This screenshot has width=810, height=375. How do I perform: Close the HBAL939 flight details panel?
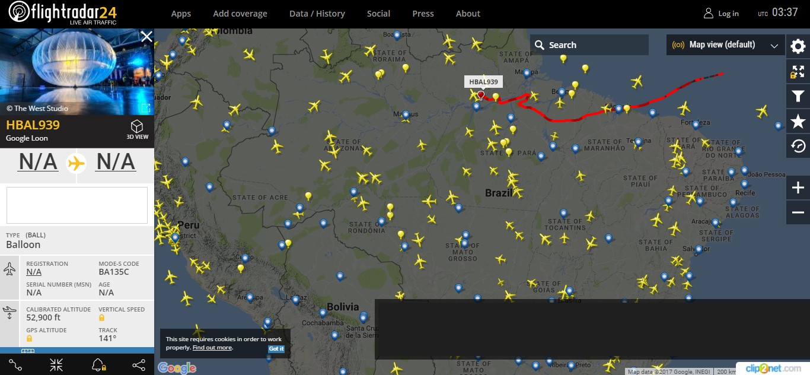[146, 37]
